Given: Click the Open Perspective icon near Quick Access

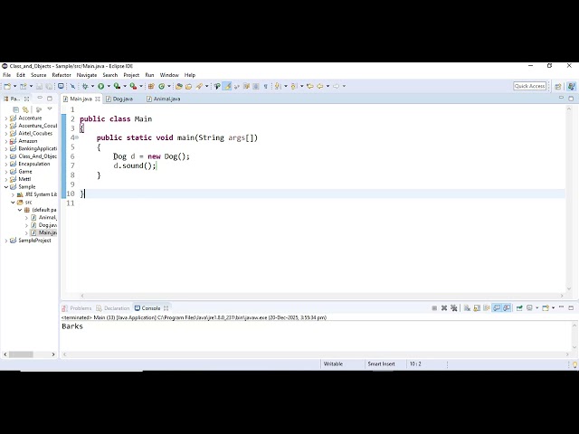Looking at the screenshot, I should [558, 87].
